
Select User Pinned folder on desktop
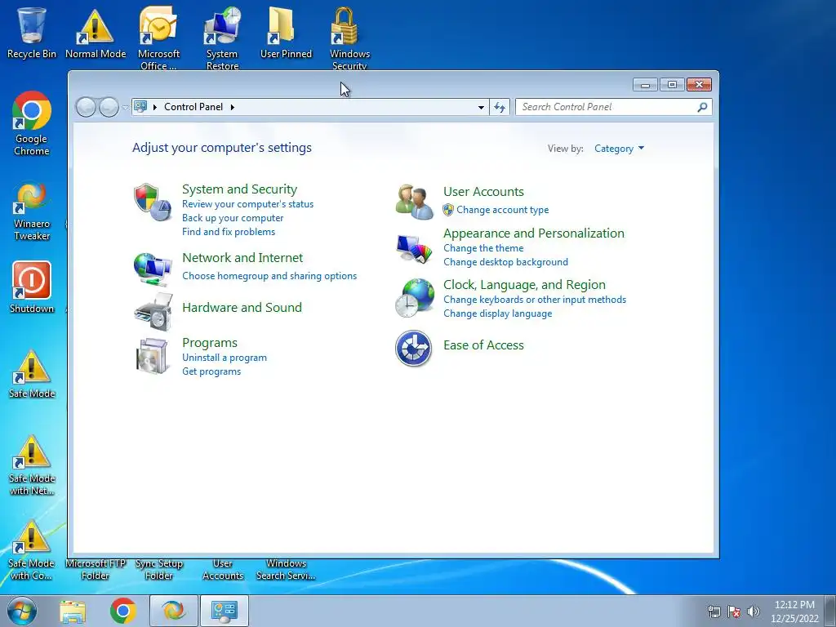(x=286, y=33)
